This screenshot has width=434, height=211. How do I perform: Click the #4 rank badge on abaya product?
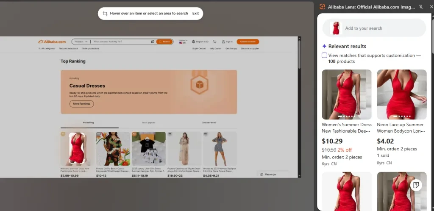click(x=170, y=134)
